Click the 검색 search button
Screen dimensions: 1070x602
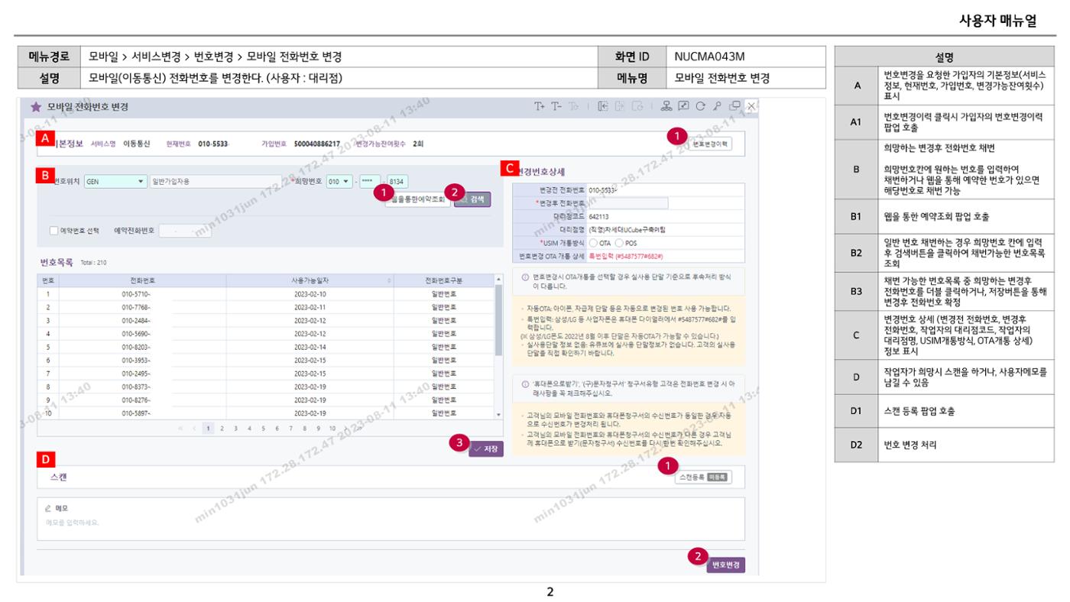coord(472,199)
